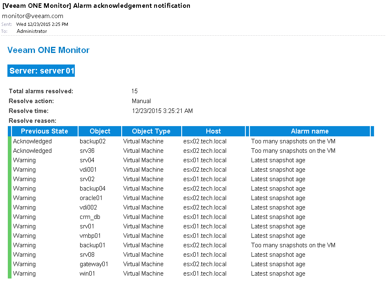Click the win01 object entry
The height and width of the screenshot is (283, 388).
(87, 274)
